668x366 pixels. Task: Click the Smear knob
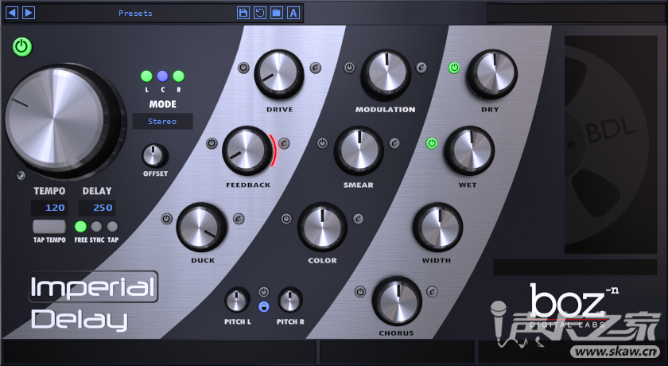359,150
